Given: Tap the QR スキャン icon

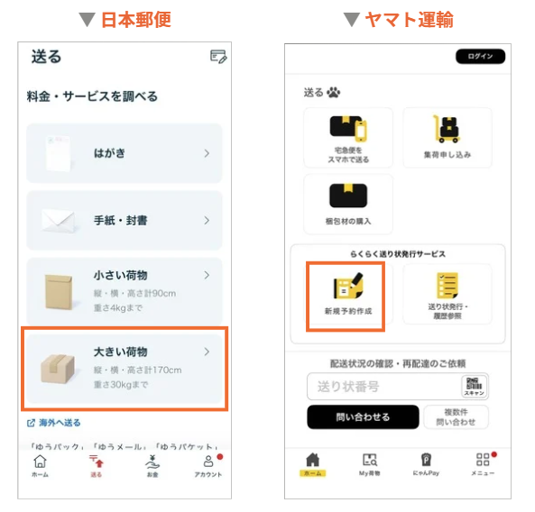Looking at the screenshot, I should (x=475, y=386).
